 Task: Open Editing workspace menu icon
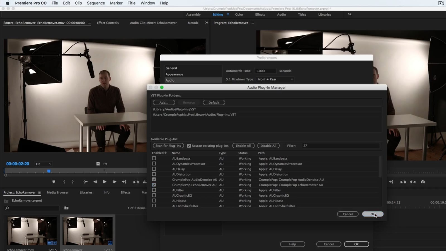click(228, 15)
